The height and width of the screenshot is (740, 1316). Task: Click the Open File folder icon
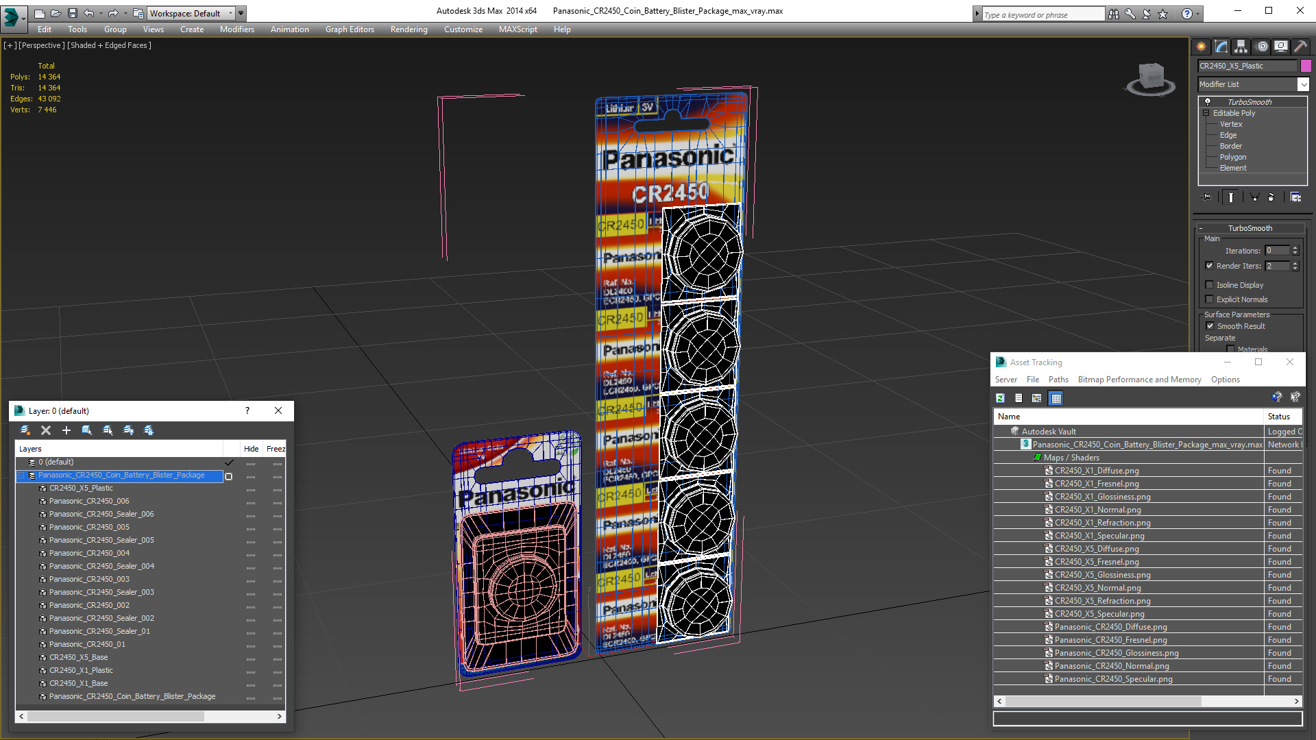(x=56, y=13)
